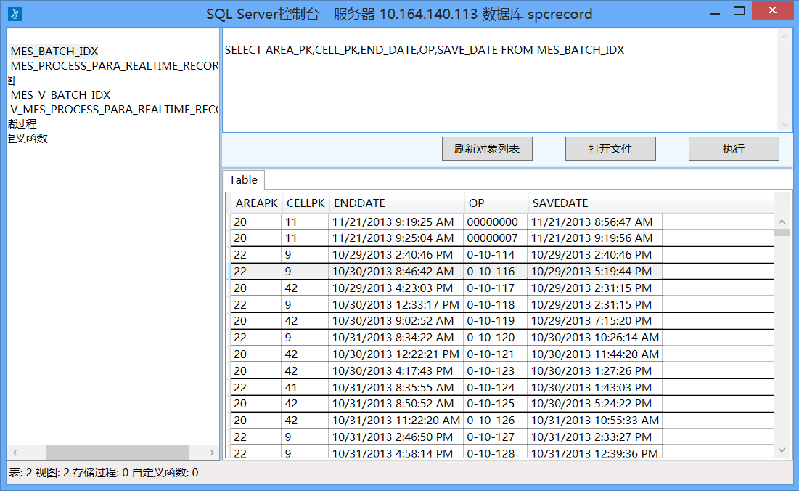The height and width of the screenshot is (491, 799).
Task: Click OP cell 0-10-118
Action: coord(496,304)
